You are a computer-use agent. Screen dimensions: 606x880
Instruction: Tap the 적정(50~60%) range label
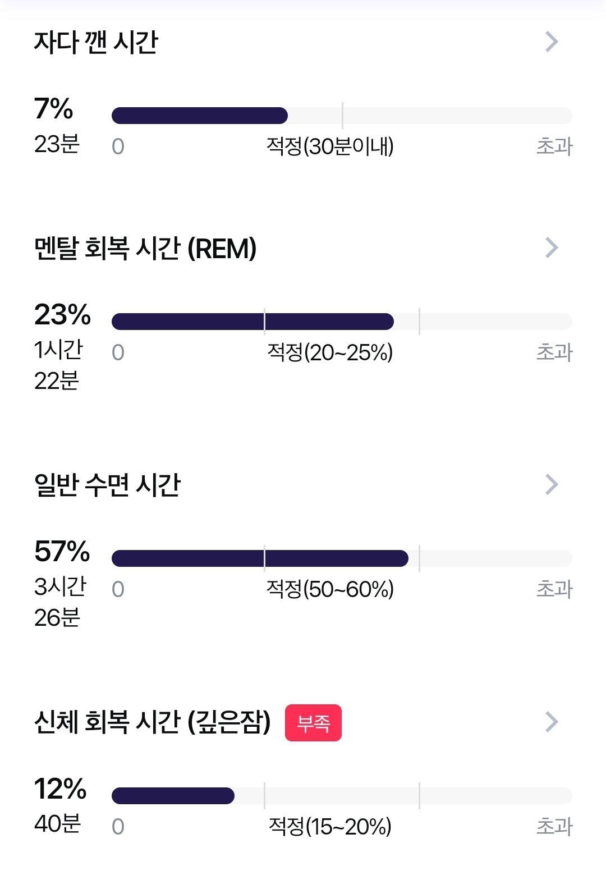pos(330,589)
